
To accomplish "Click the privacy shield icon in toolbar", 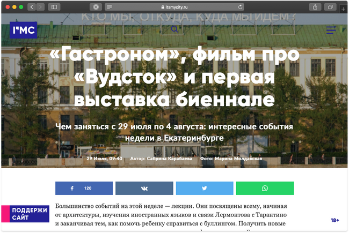I will [x=96, y=7].
